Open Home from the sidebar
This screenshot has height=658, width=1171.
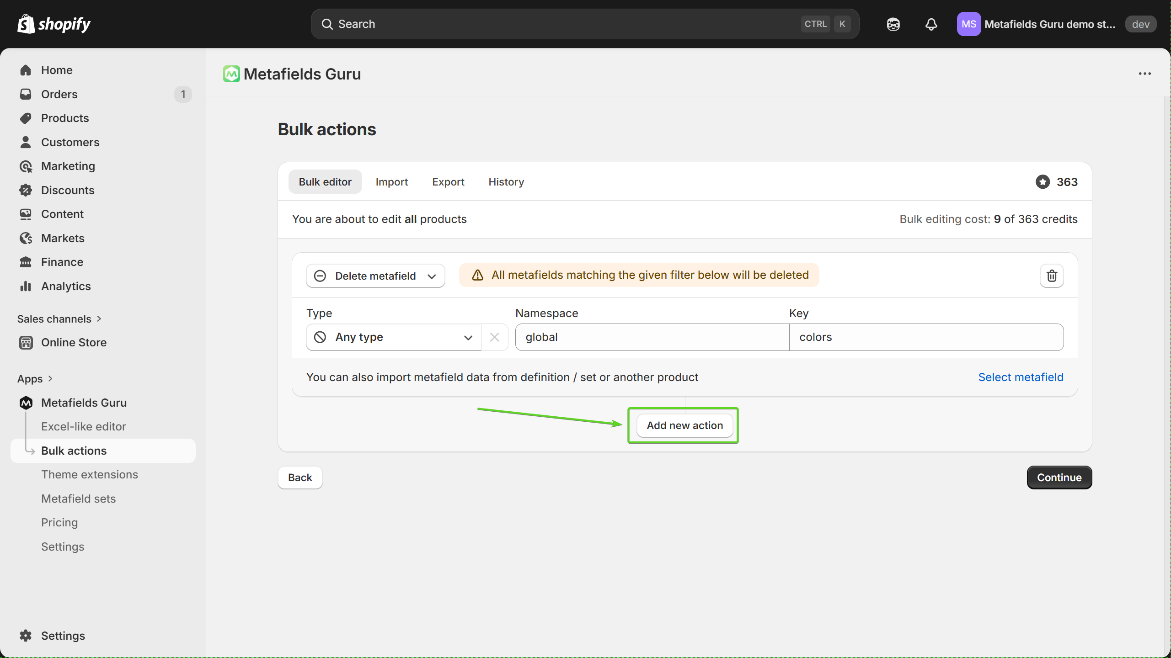[x=57, y=70]
